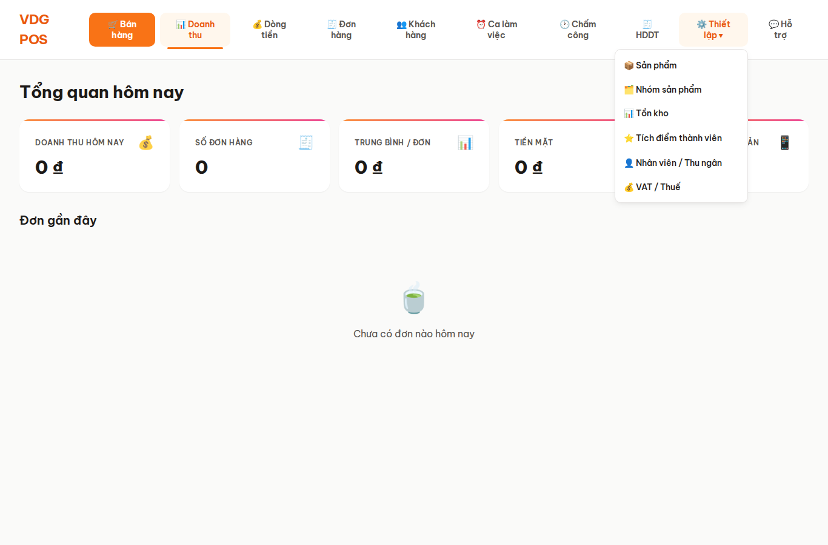Click the Tổng quan hôm nay heading
The image size is (828, 545).
point(102,92)
